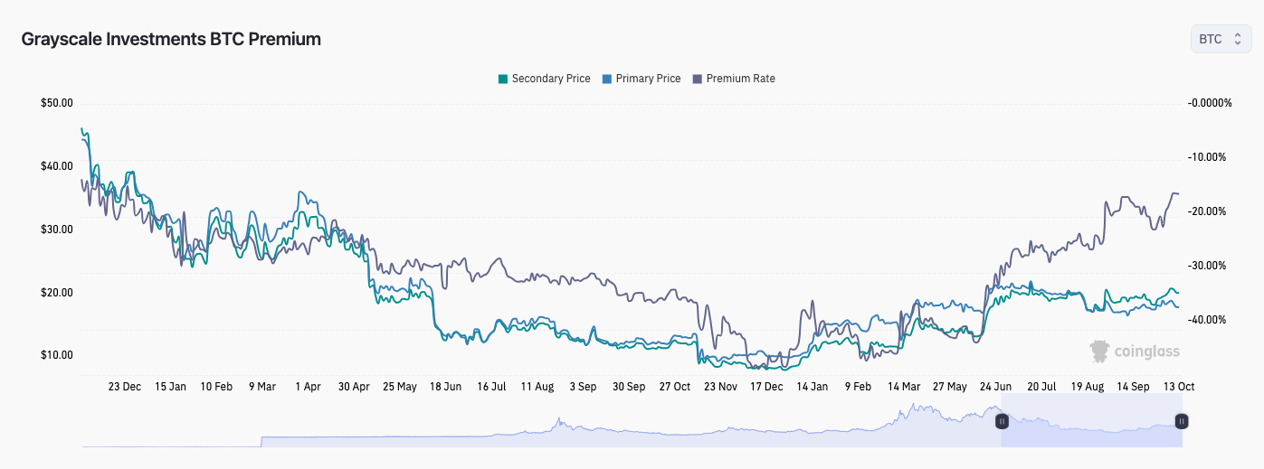Toggle the Primary Price legend entry

tap(641, 79)
